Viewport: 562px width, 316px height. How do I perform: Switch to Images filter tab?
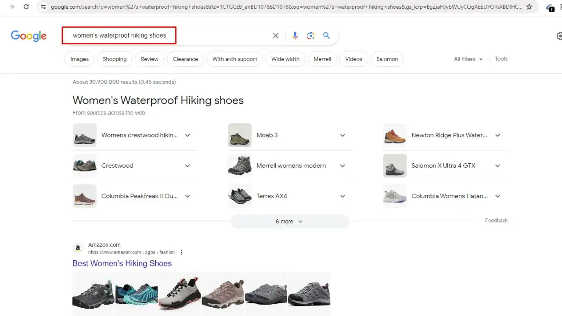click(79, 59)
